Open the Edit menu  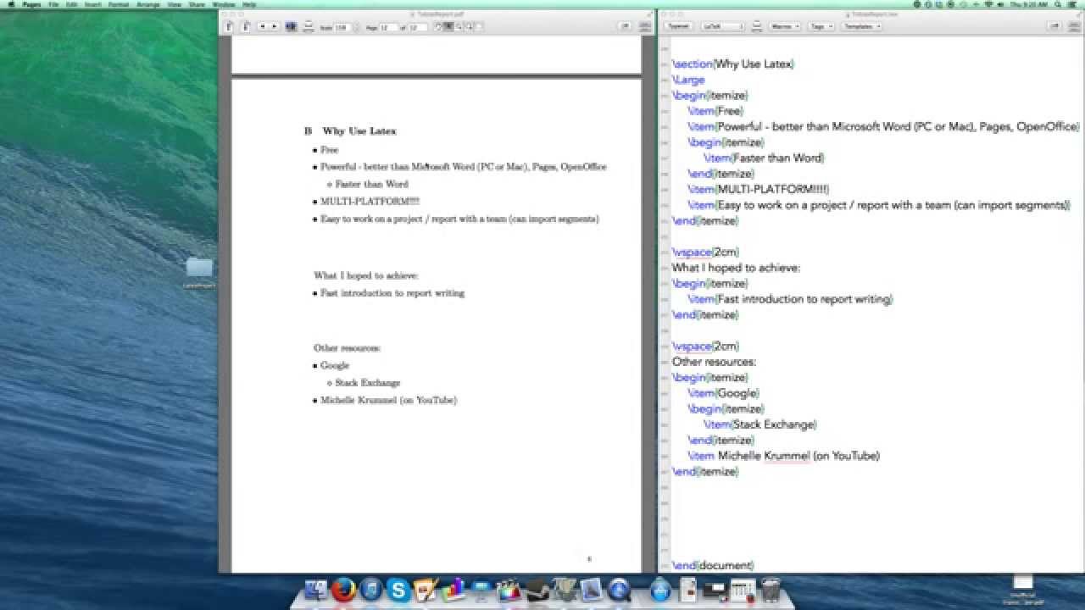70,4
